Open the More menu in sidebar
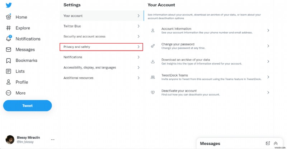This screenshot has width=287, height=149. point(9,93)
